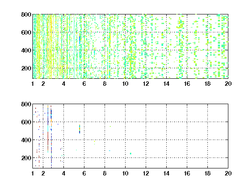Image resolution: width=252 pixels, height=189 pixels.
Task: Select x-axis label 18 on bottom plot
Action: click(x=207, y=173)
